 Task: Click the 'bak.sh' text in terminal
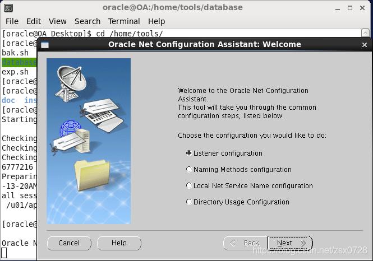point(15,53)
